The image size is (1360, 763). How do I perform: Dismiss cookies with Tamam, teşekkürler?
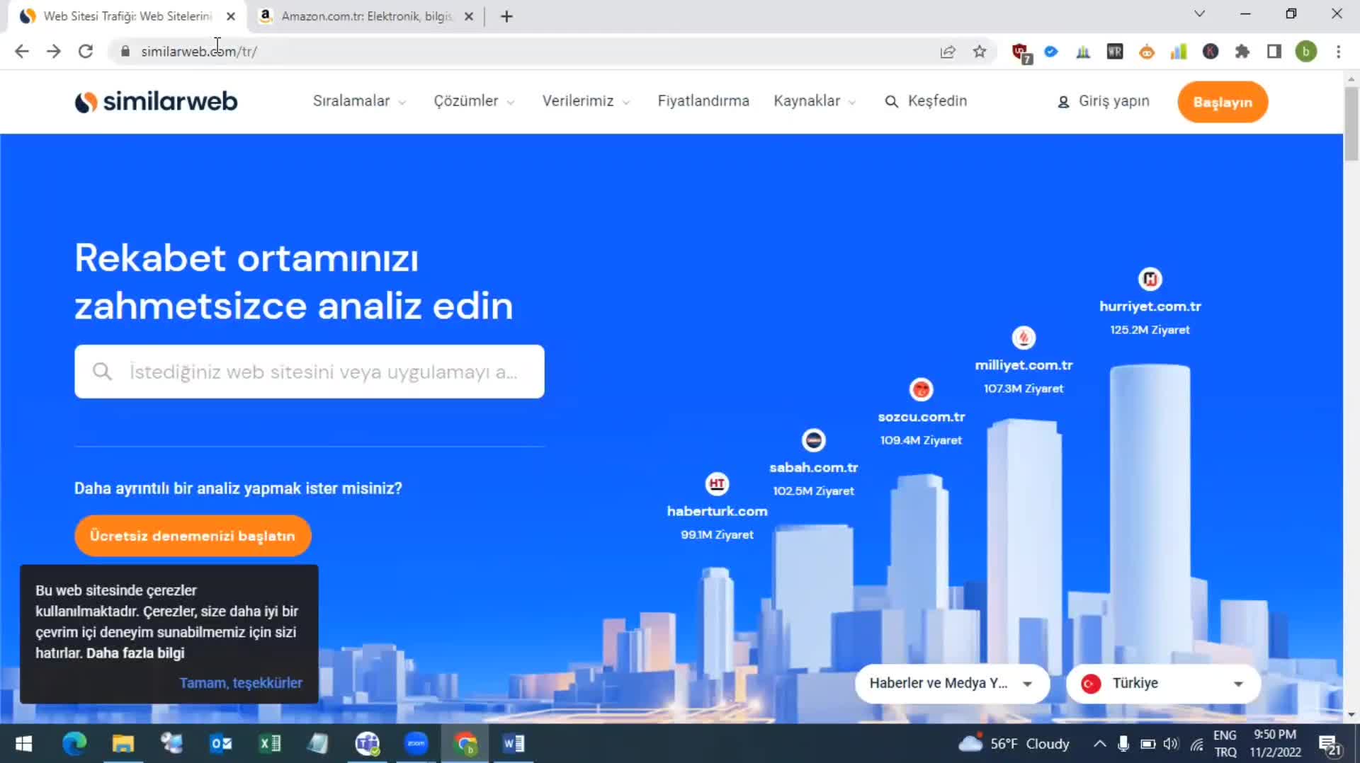click(x=241, y=683)
